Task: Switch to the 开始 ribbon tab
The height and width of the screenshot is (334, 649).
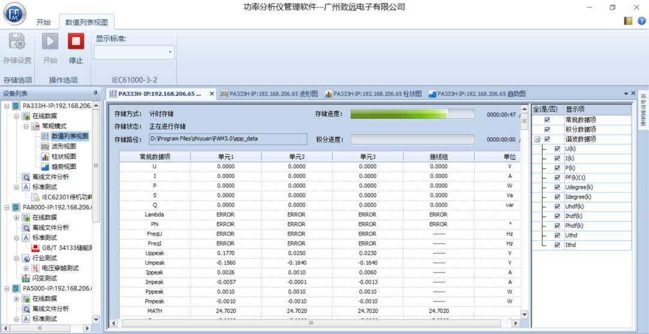Action: coord(43,22)
